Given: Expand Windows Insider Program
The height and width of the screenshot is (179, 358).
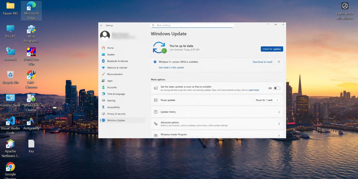Looking at the screenshot, I should (217, 134).
